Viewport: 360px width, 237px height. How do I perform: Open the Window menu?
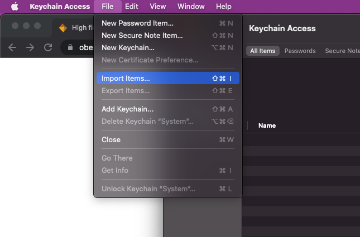pos(191,7)
